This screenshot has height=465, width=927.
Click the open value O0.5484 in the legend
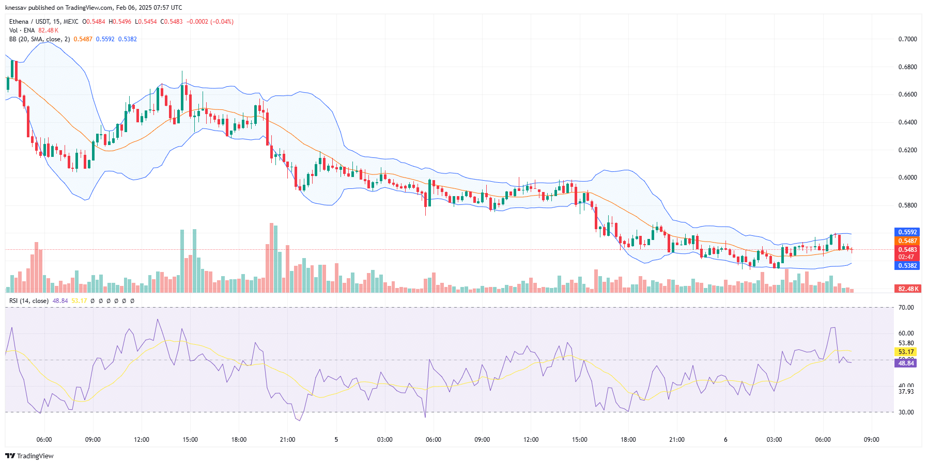pyautogui.click(x=94, y=22)
